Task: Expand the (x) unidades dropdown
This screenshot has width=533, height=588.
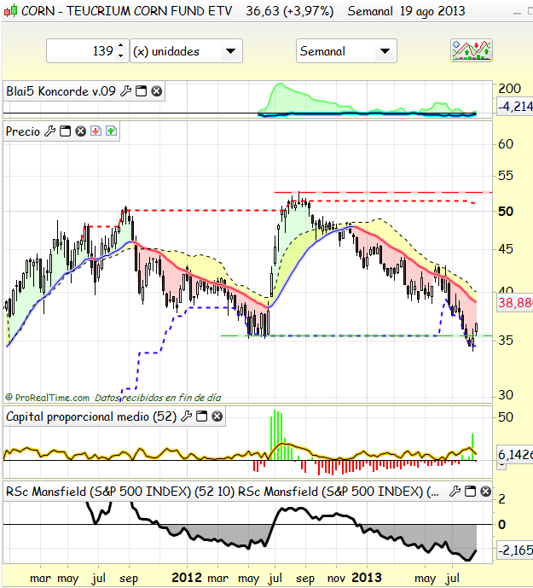Action: (x=229, y=51)
